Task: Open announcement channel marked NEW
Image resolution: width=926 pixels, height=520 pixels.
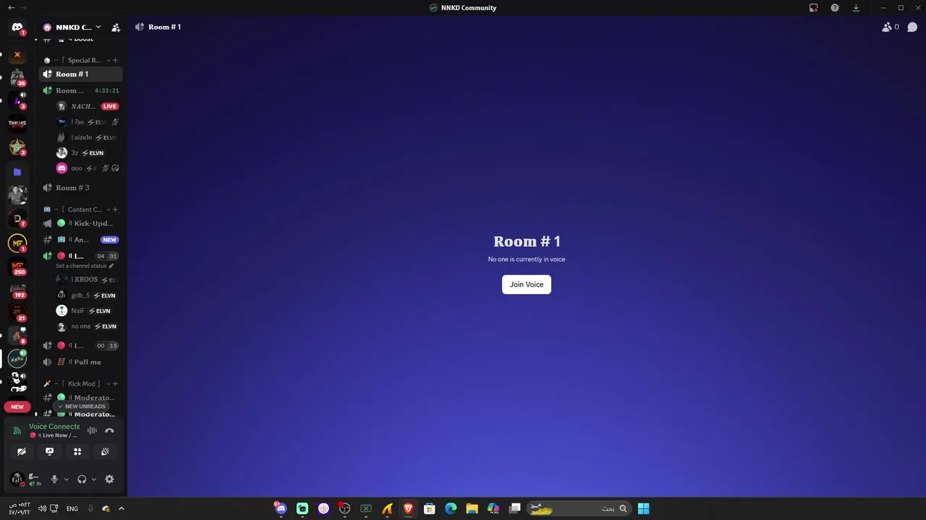Action: tap(80, 240)
